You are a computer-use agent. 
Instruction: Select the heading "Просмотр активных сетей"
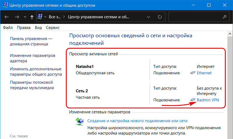click(x=93, y=54)
